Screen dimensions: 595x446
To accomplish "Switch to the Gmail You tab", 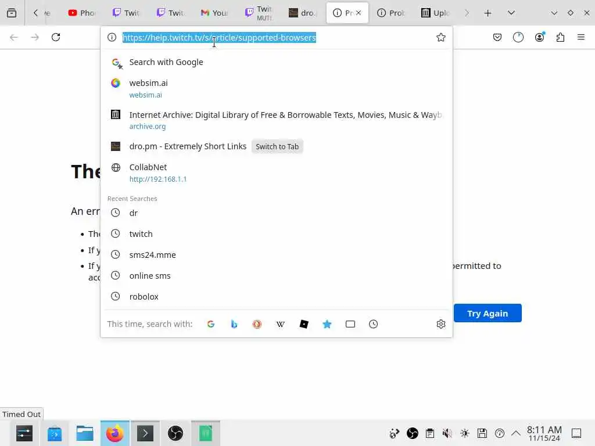I will tap(214, 13).
